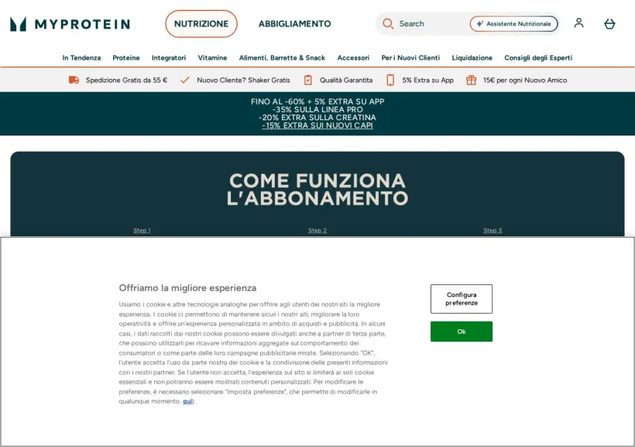
Task: Click the Configura preferenze button
Action: (462, 299)
